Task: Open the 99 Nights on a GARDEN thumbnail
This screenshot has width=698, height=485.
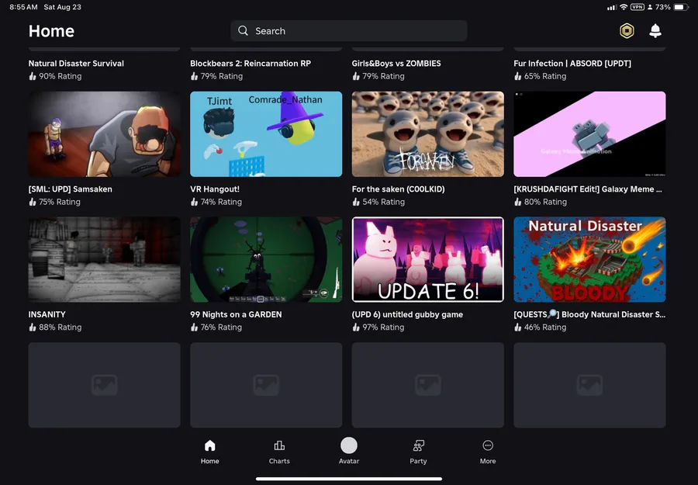Action: pos(266,260)
